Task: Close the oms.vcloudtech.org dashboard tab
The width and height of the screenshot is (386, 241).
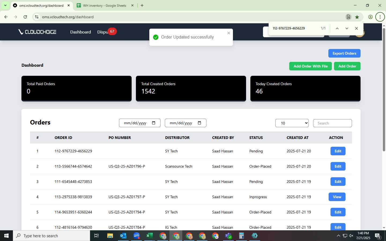Action: pyautogui.click(x=69, y=5)
